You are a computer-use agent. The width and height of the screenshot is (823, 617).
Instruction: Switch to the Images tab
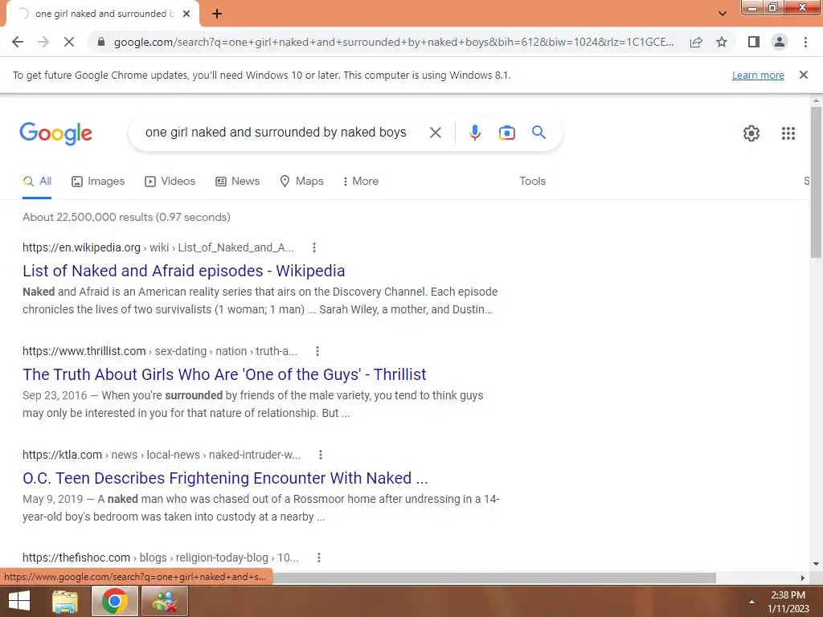pos(98,182)
